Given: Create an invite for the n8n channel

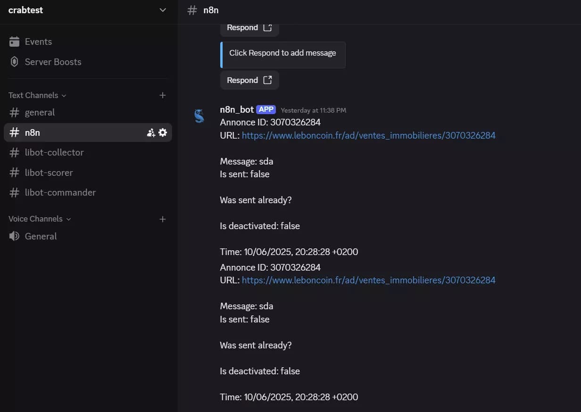Looking at the screenshot, I should click(151, 132).
